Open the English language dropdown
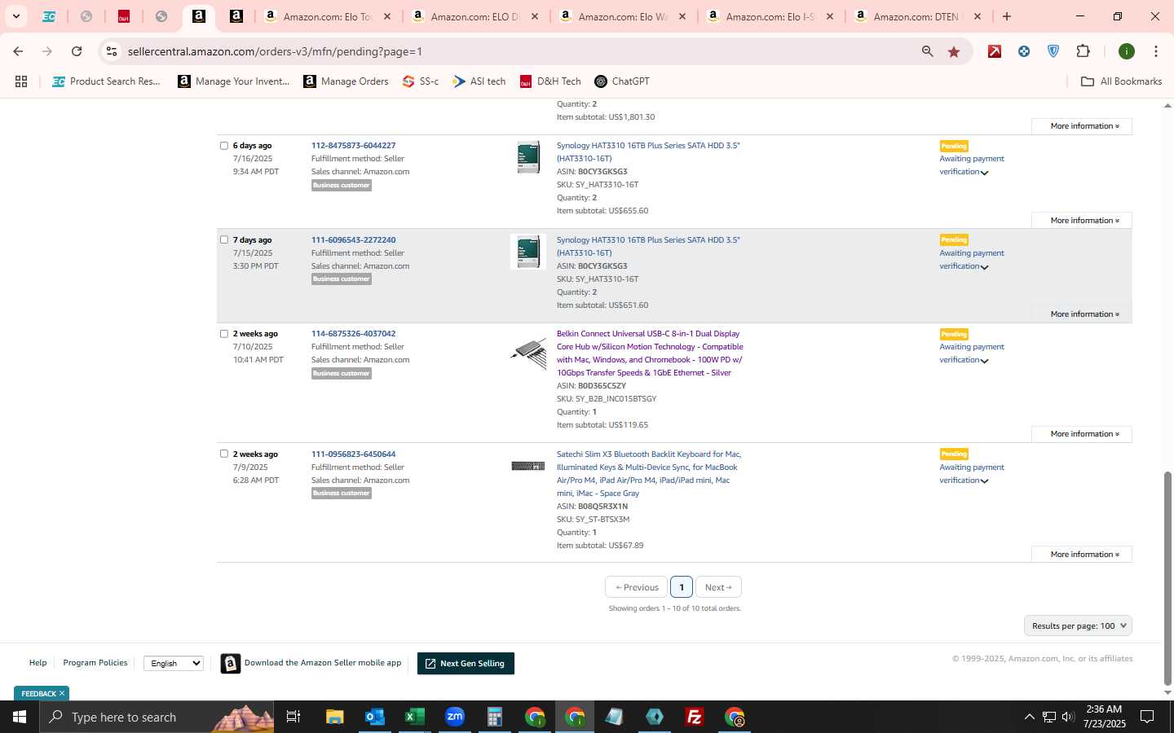Viewport: 1174px width, 733px height. [174, 664]
